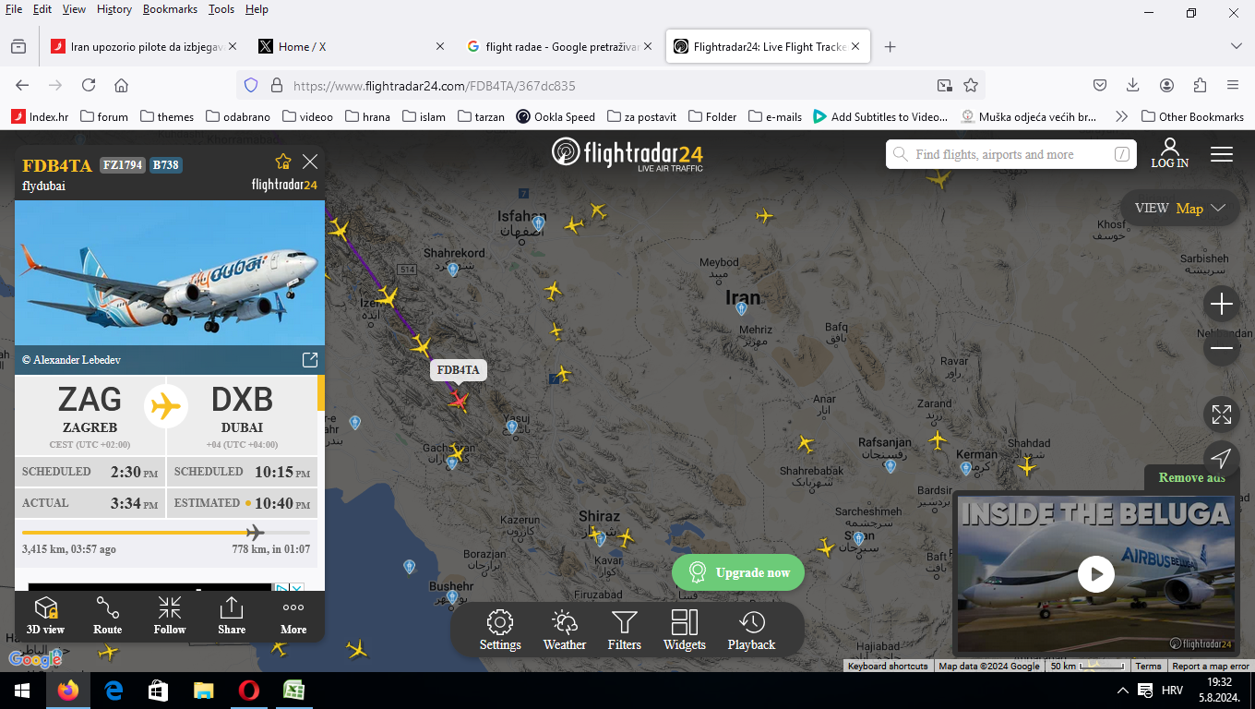Open the Index.hr bookmark
1255x709 pixels.
40,116
